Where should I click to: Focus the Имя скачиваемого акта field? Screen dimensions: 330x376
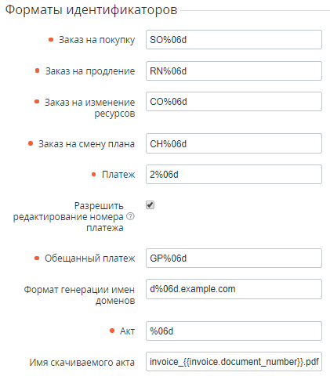[234, 362]
